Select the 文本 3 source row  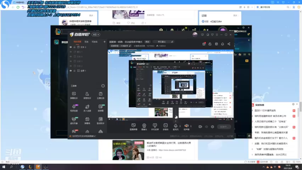pyautogui.click(x=88, y=47)
